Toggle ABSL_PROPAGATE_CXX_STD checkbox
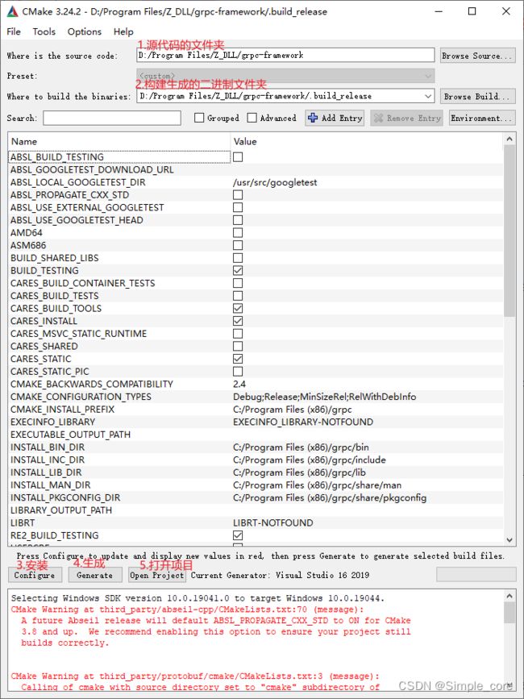This screenshot has width=524, height=699. click(x=238, y=195)
